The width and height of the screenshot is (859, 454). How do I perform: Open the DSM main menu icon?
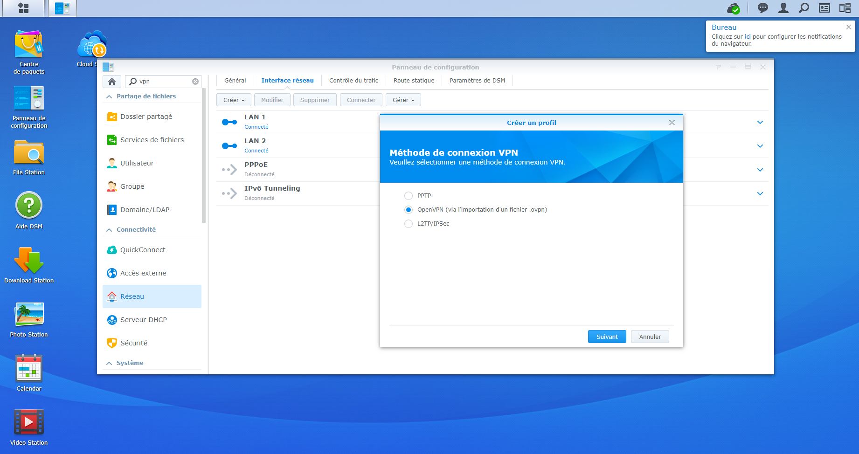[23, 8]
